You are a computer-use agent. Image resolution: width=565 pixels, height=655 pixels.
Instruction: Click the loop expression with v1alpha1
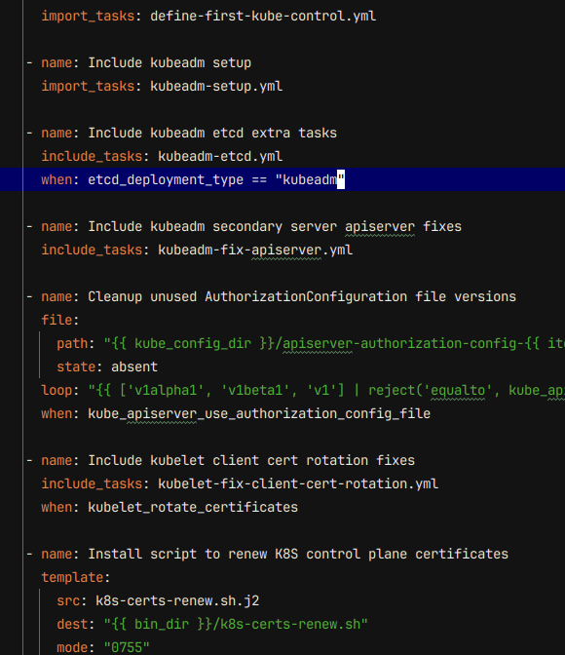tap(326, 391)
